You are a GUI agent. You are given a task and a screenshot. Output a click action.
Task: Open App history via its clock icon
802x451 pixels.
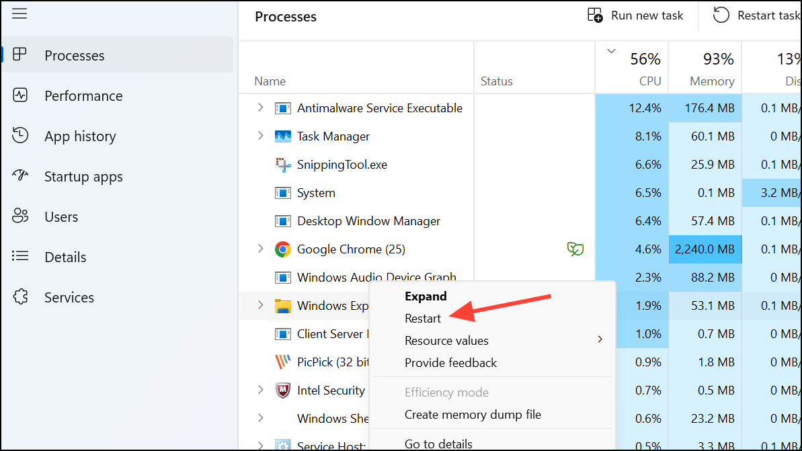click(19, 136)
